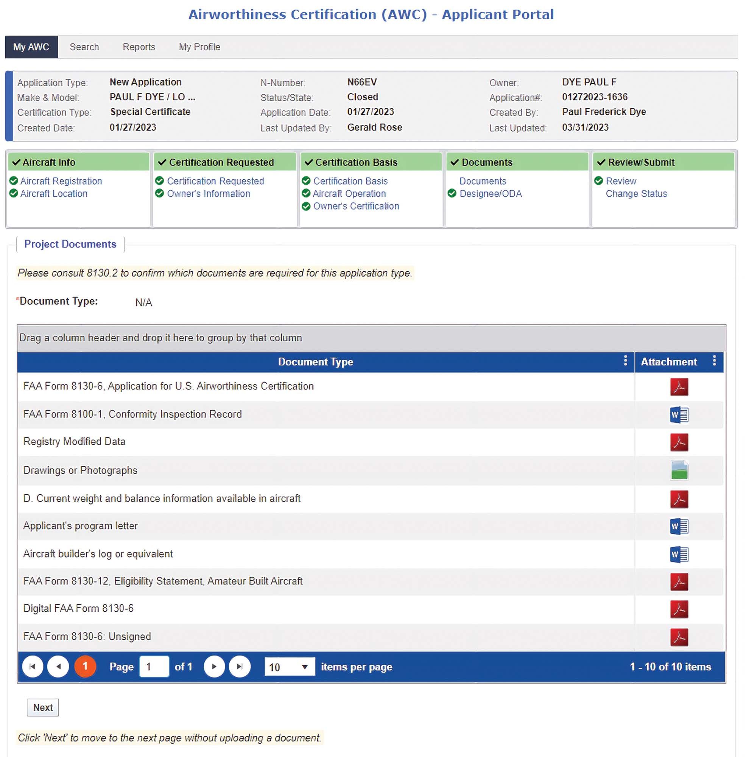Image resolution: width=746 pixels, height=757 pixels.
Task: Open PDF for Current weight and balance information
Action: pos(679,499)
